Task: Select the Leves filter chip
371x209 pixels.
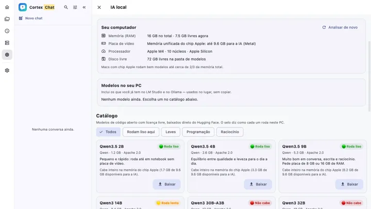Action: 171,132
